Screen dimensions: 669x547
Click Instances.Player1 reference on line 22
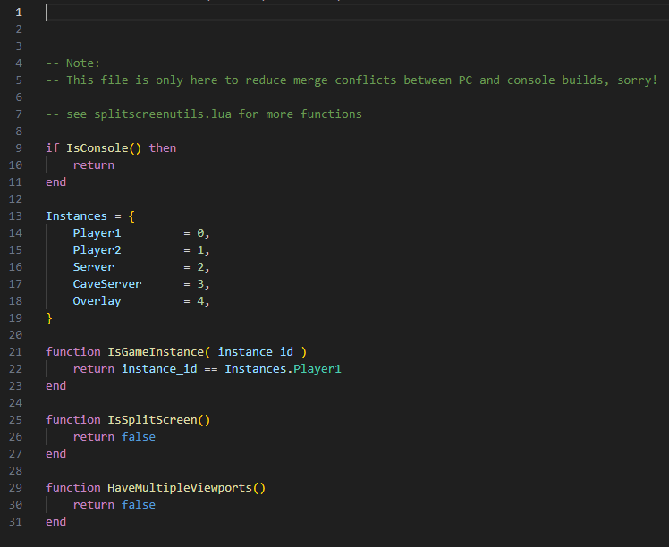283,369
